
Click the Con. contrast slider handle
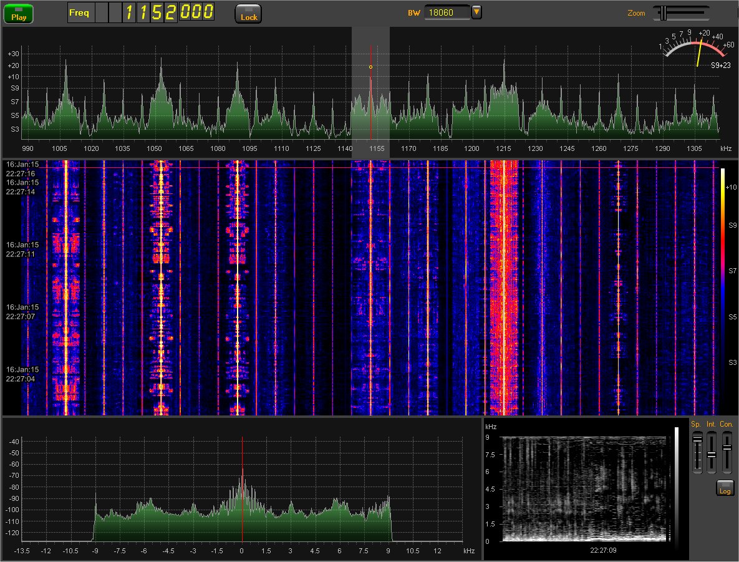pos(727,447)
